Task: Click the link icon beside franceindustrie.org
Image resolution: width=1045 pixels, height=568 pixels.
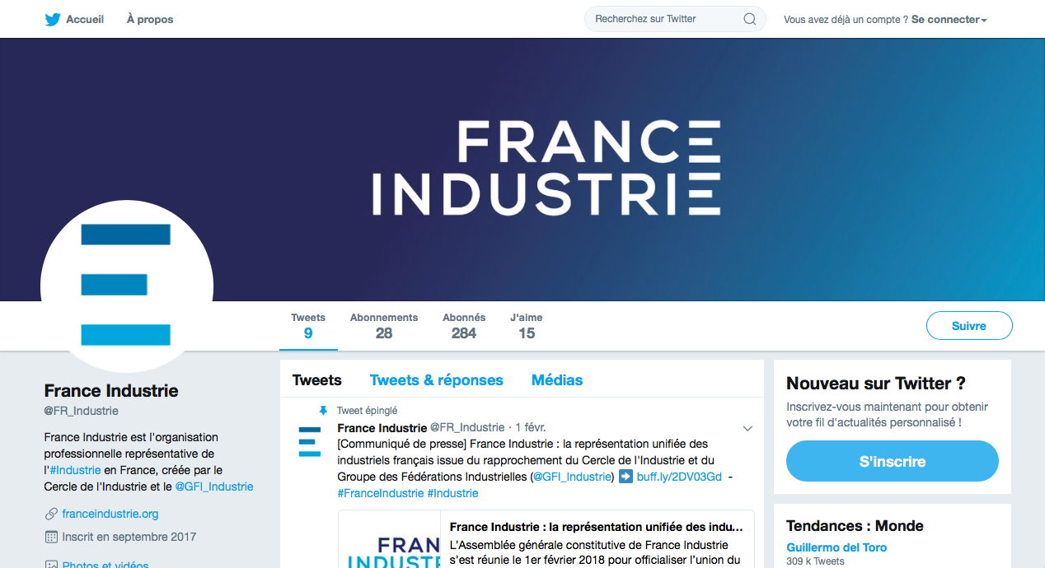Action: (x=51, y=514)
